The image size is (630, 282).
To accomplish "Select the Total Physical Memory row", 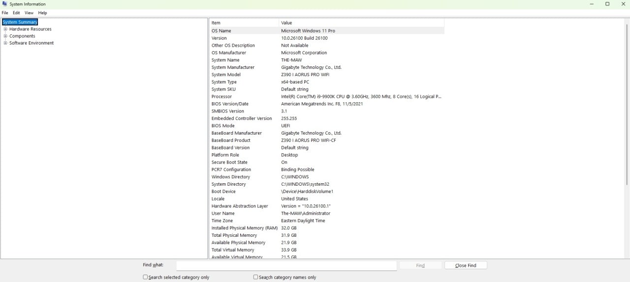I will tap(327, 235).
